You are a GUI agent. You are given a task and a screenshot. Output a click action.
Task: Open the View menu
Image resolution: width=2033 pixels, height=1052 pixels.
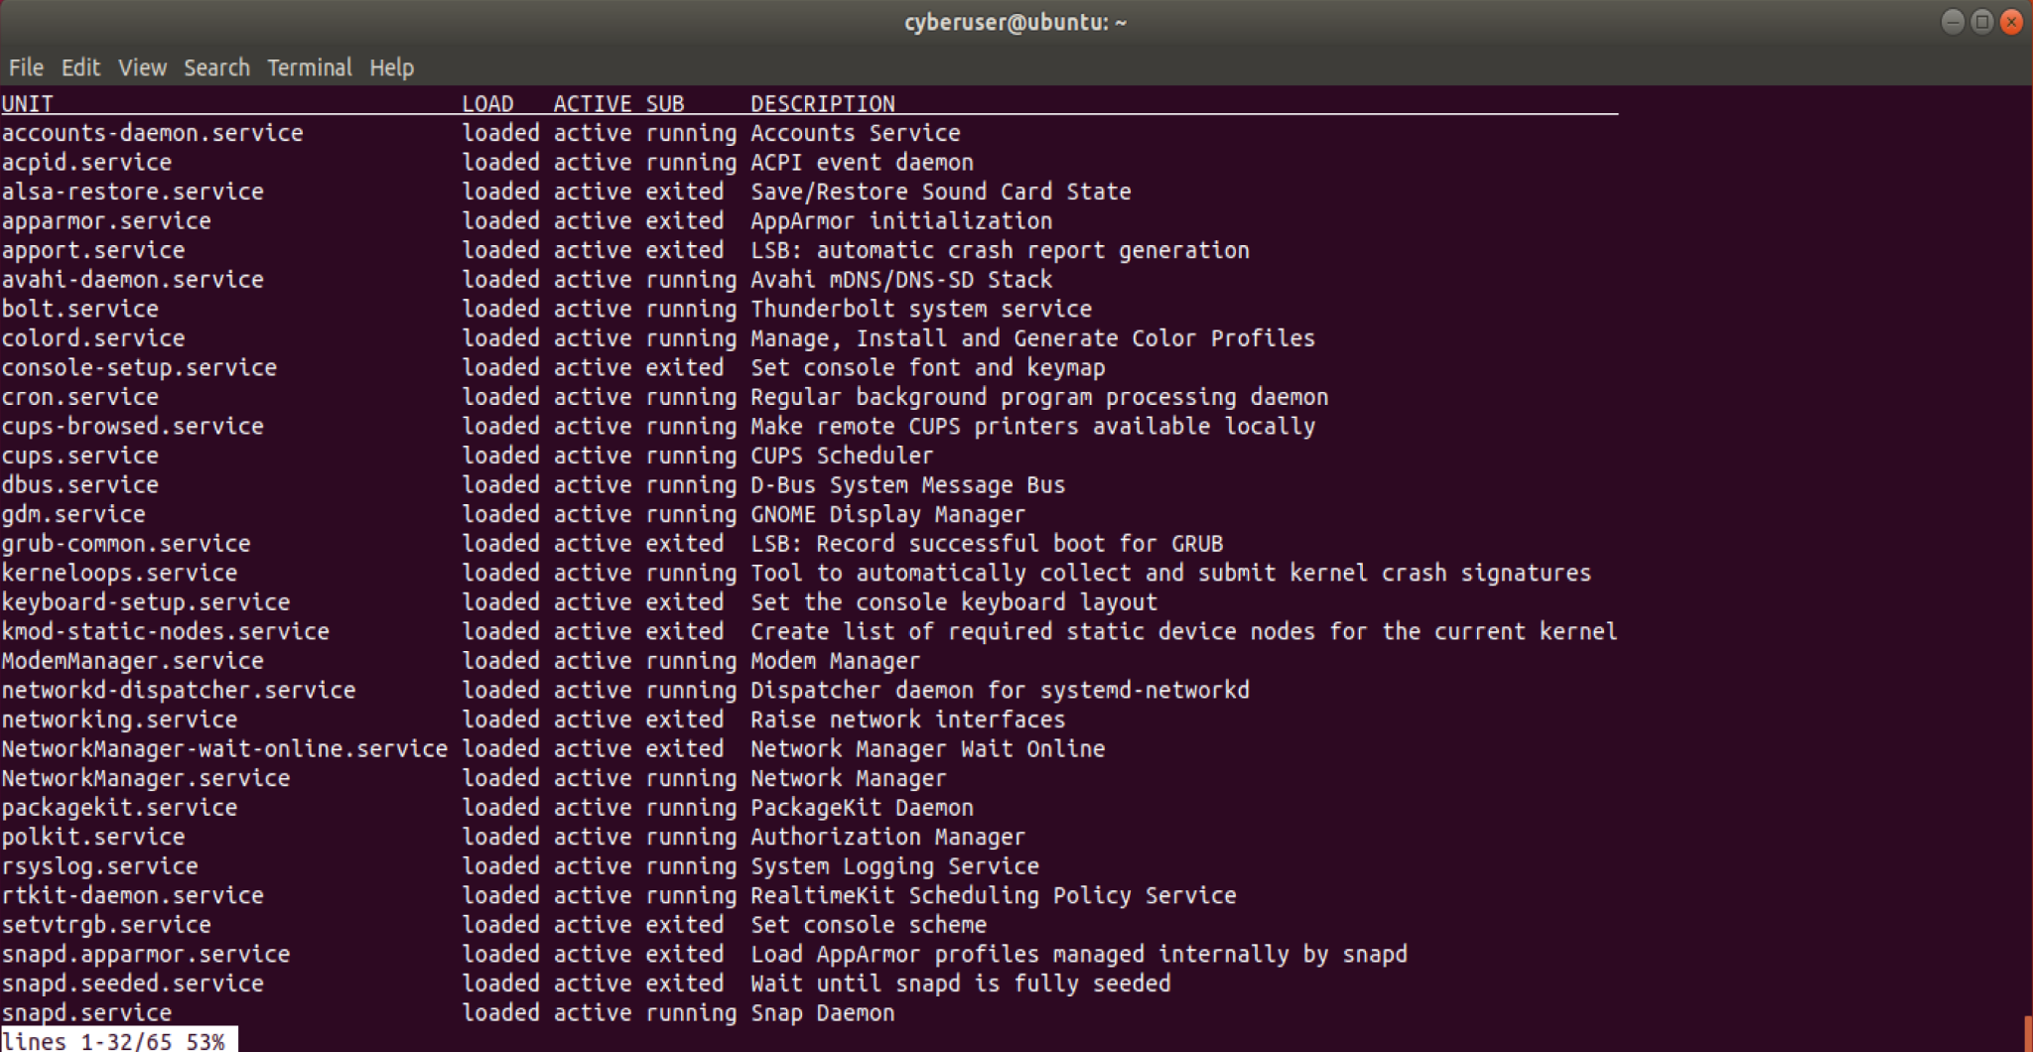tap(142, 67)
